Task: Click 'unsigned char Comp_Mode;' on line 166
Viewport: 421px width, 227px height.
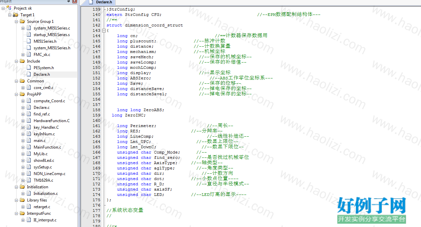Action: pos(149,152)
